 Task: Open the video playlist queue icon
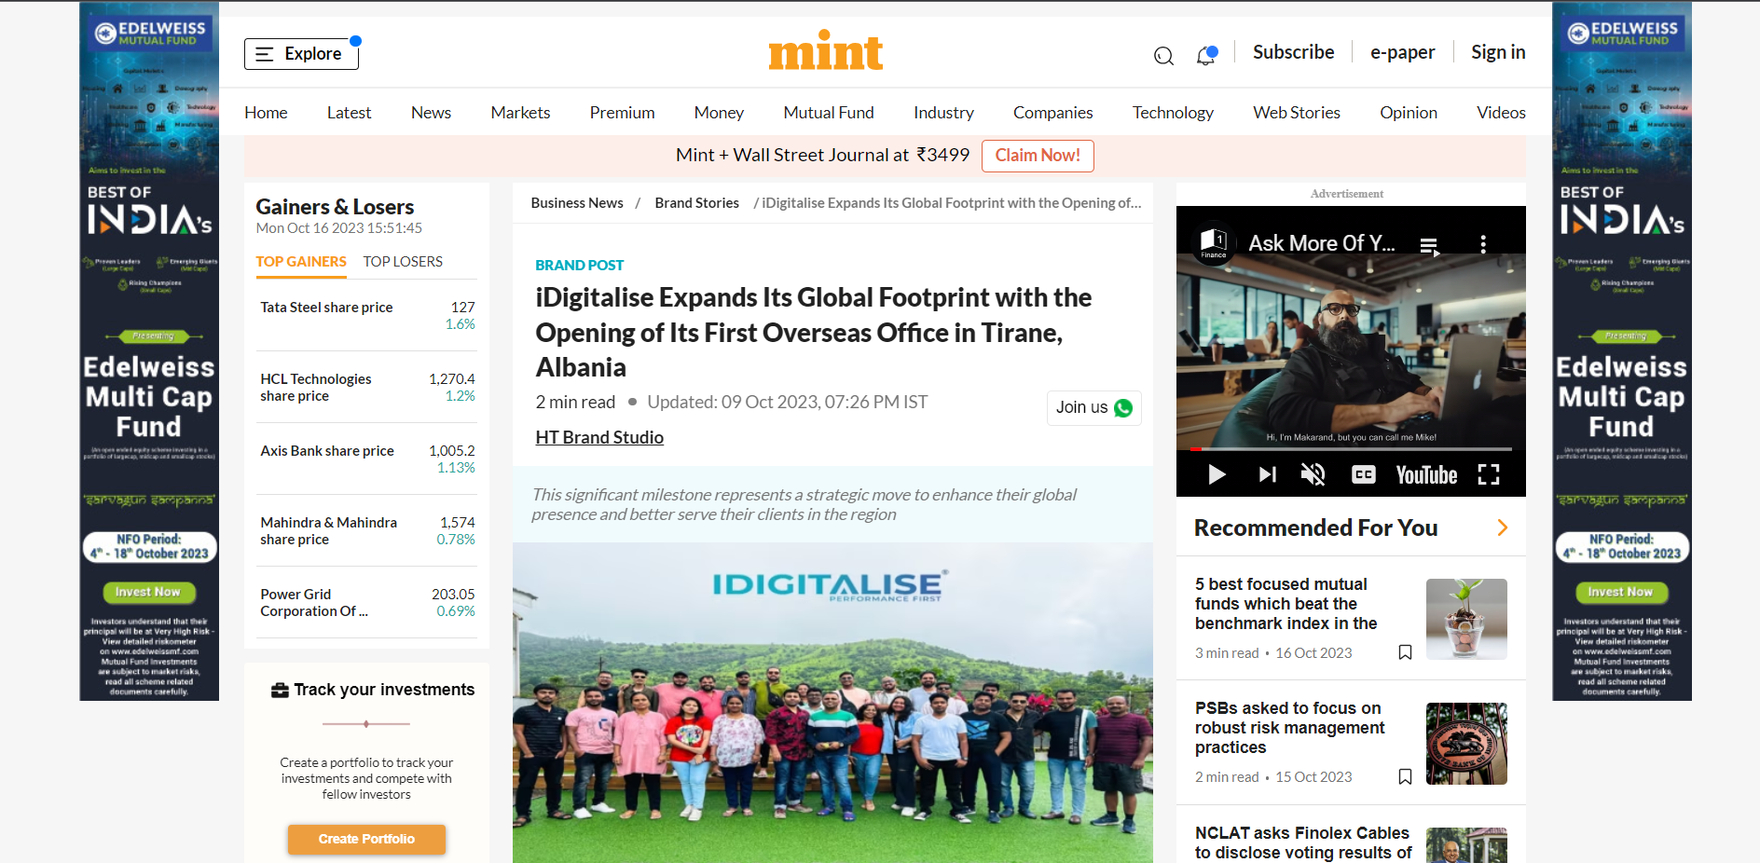[x=1428, y=245]
